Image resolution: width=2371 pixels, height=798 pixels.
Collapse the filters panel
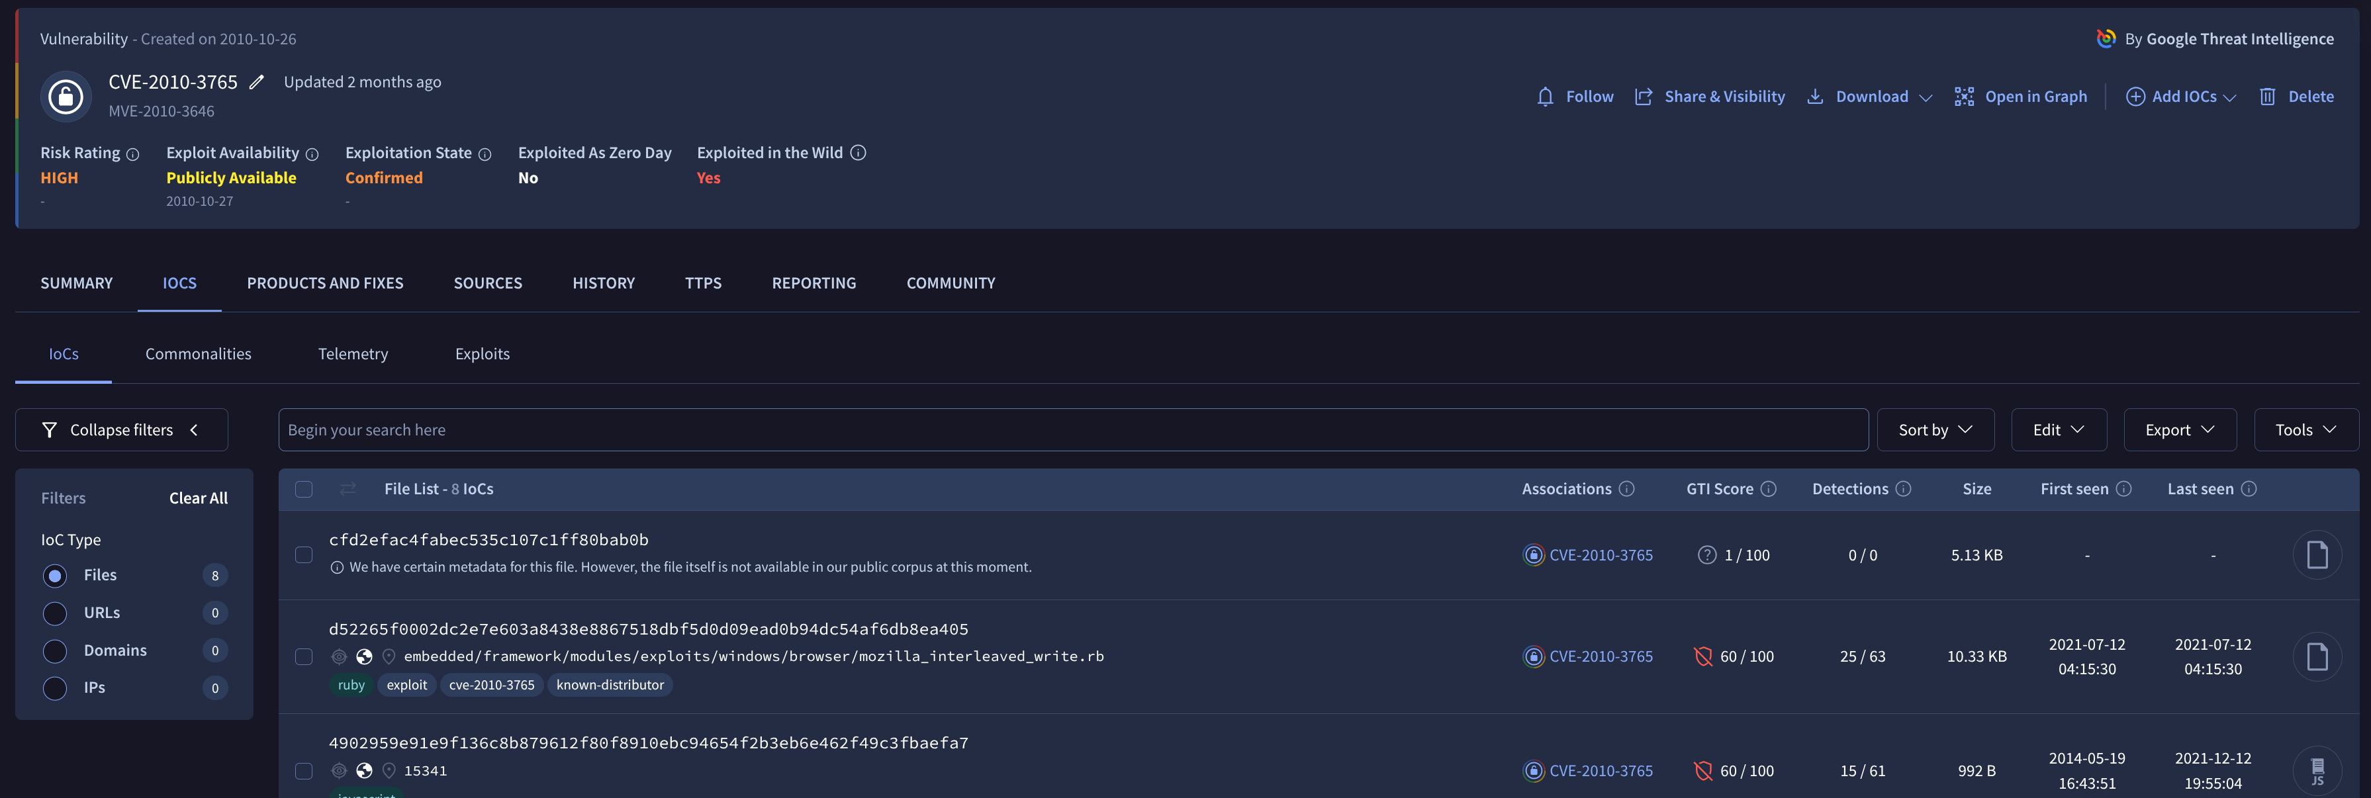[x=122, y=430]
